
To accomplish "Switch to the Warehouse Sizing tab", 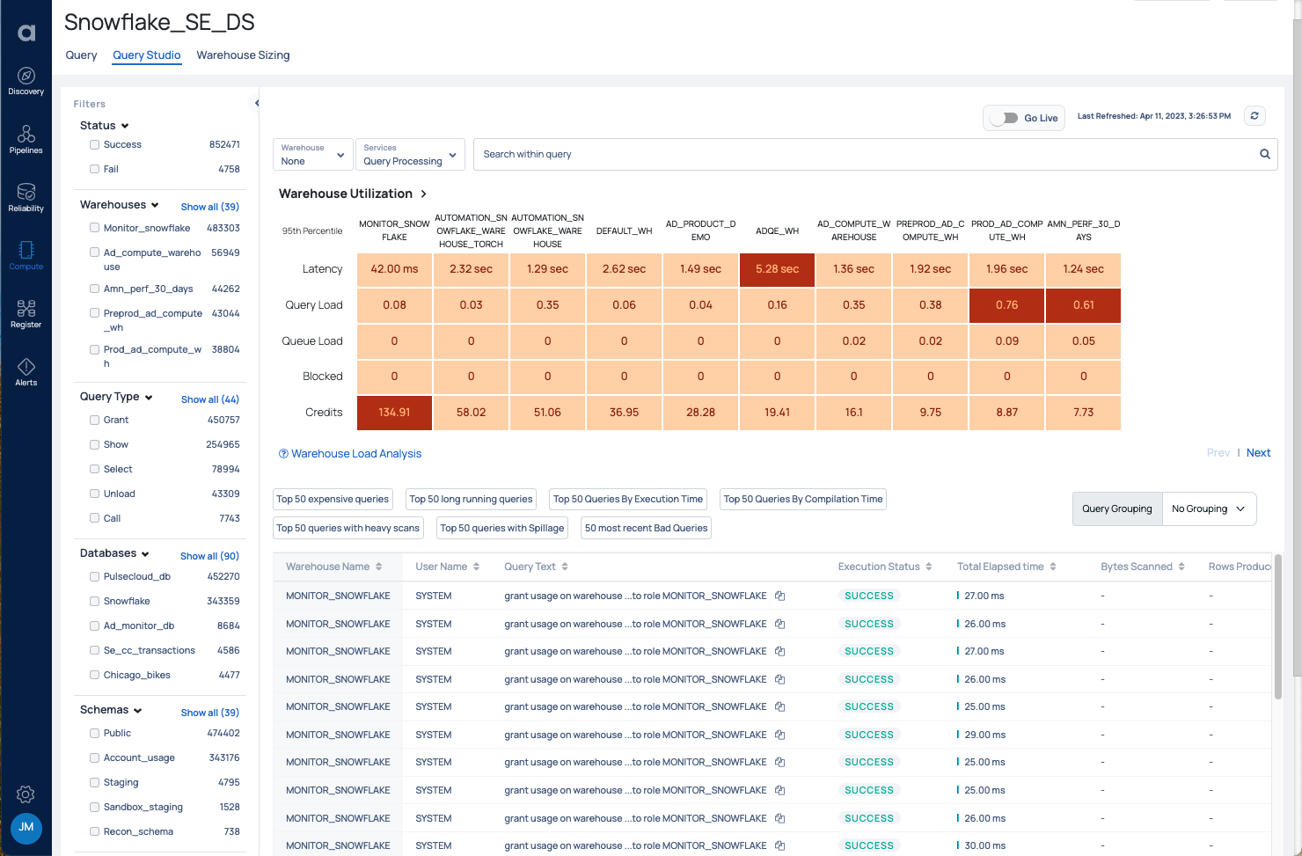I will click(x=243, y=55).
